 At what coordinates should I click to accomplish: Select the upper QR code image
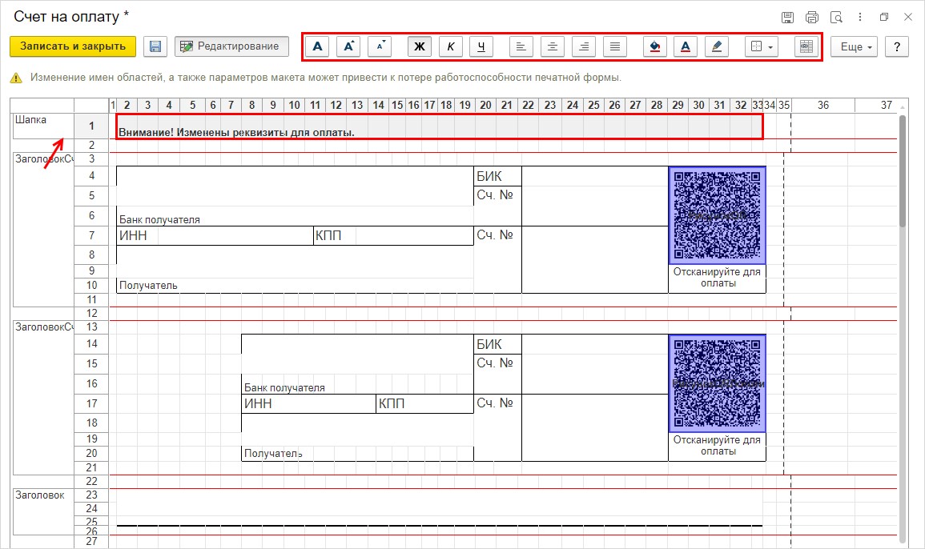pyautogui.click(x=718, y=215)
